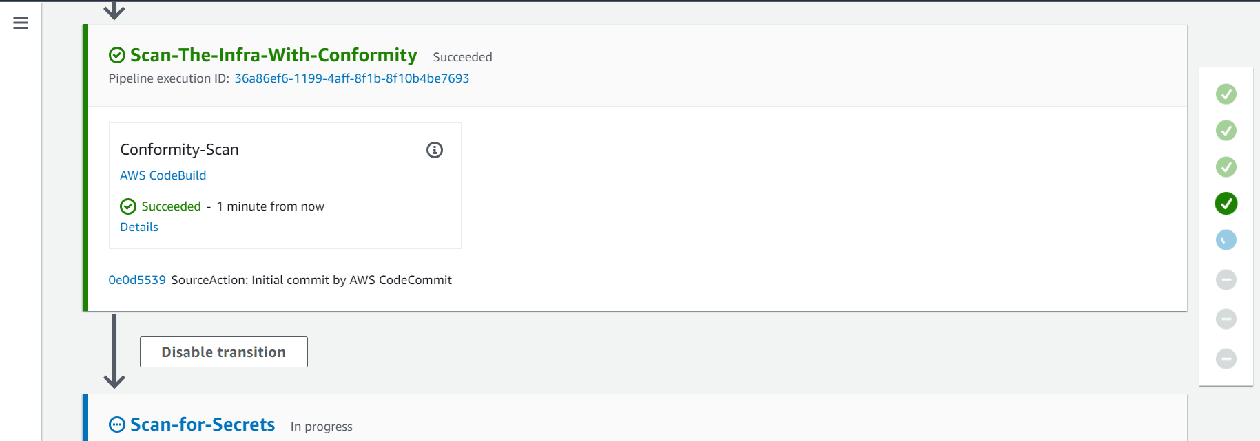Click the Disable transition button

point(224,352)
